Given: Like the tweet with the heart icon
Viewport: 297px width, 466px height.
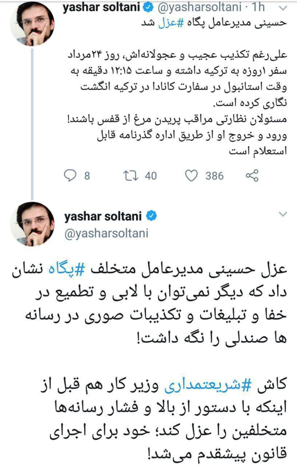Looking at the screenshot, I should pyautogui.click(x=191, y=176).
